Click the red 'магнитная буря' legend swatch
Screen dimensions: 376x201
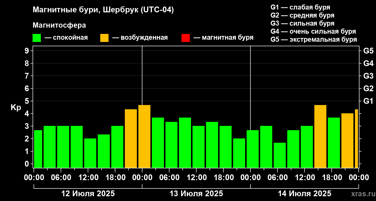(x=185, y=38)
